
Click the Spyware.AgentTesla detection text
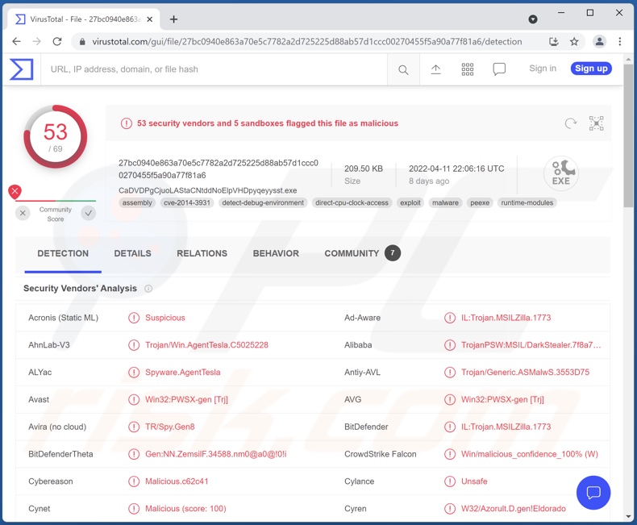pos(183,373)
